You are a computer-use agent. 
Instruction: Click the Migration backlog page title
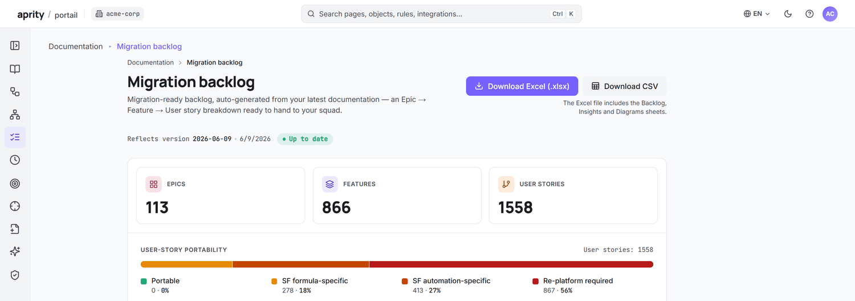(x=191, y=82)
